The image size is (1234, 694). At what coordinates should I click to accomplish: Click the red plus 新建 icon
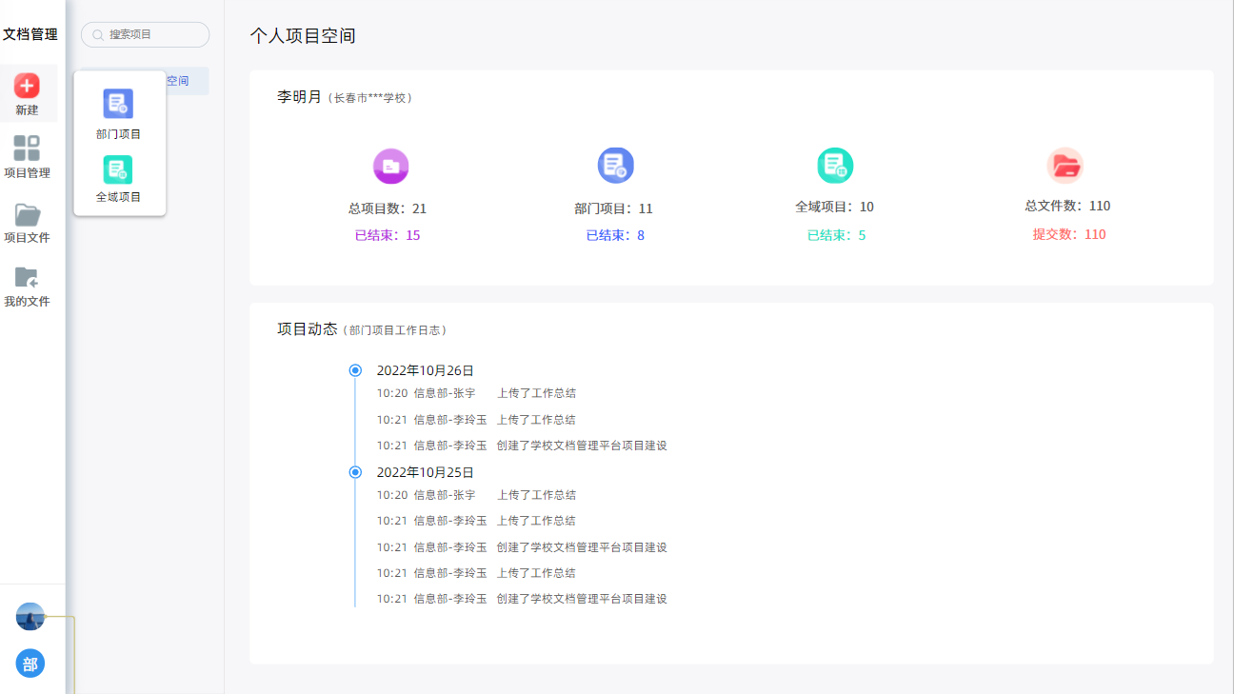point(27,86)
